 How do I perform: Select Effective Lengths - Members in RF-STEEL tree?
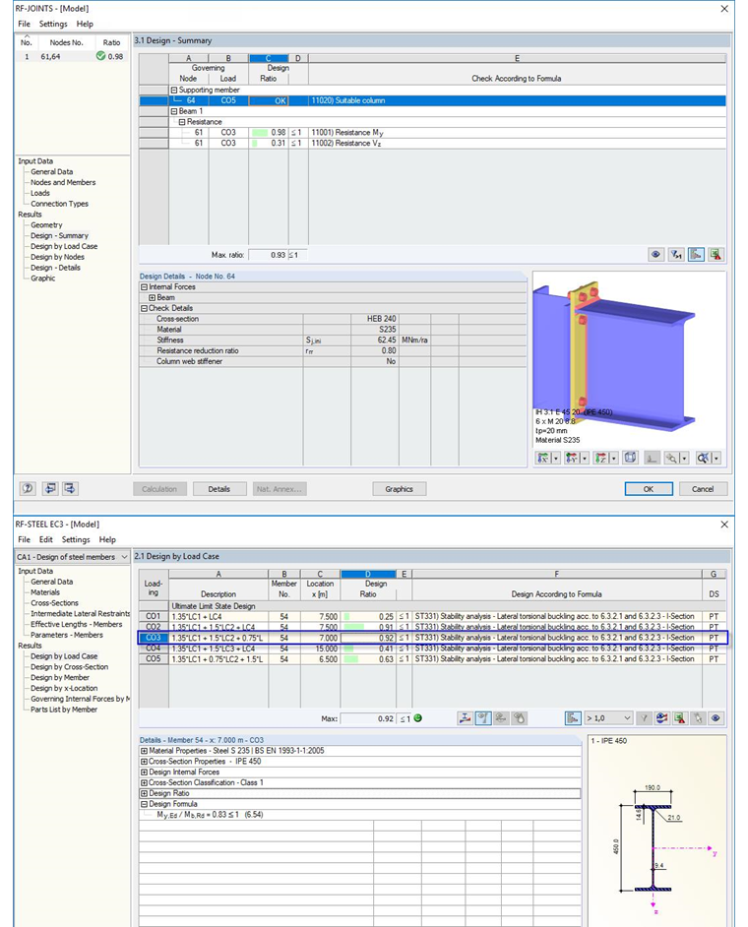(77, 624)
